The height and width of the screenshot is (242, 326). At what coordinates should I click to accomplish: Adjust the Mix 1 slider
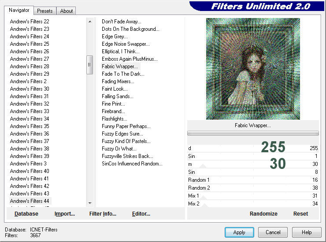point(253,196)
